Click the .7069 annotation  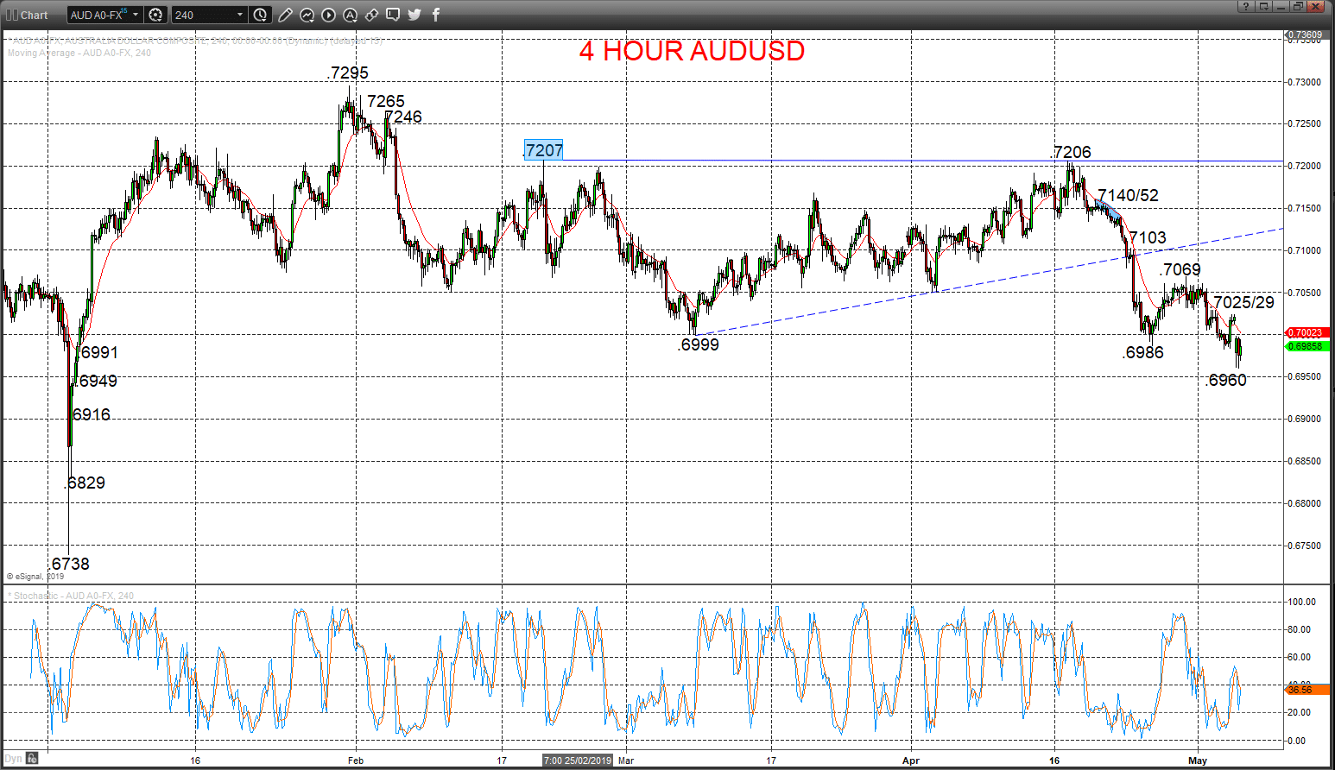tap(1180, 270)
